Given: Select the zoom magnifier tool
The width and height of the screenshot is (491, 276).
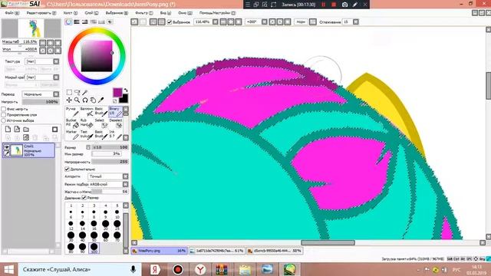Looking at the screenshot, I should coord(77,100).
